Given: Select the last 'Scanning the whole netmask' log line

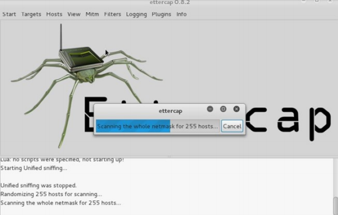Looking at the screenshot, I should tap(61, 203).
